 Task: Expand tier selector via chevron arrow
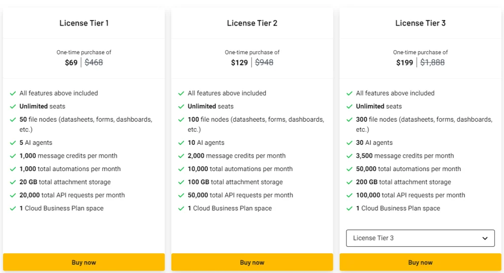[x=485, y=238]
